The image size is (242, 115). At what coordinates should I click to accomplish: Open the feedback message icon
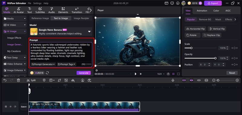pos(172,3)
